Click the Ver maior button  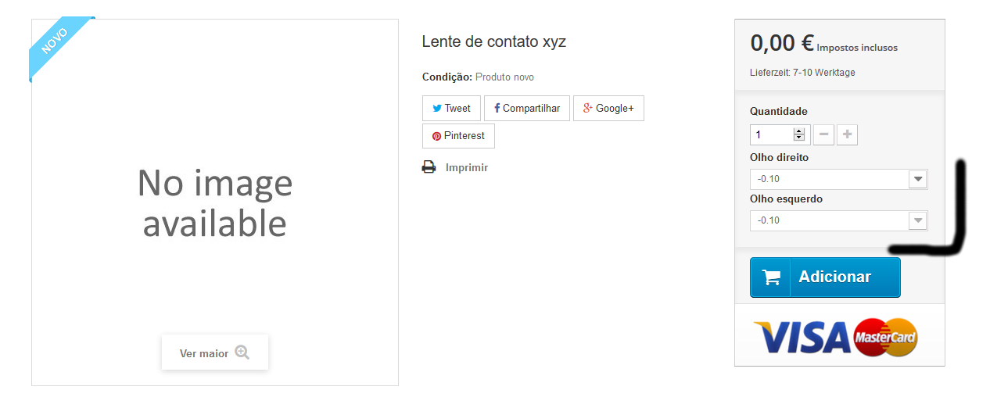215,353
